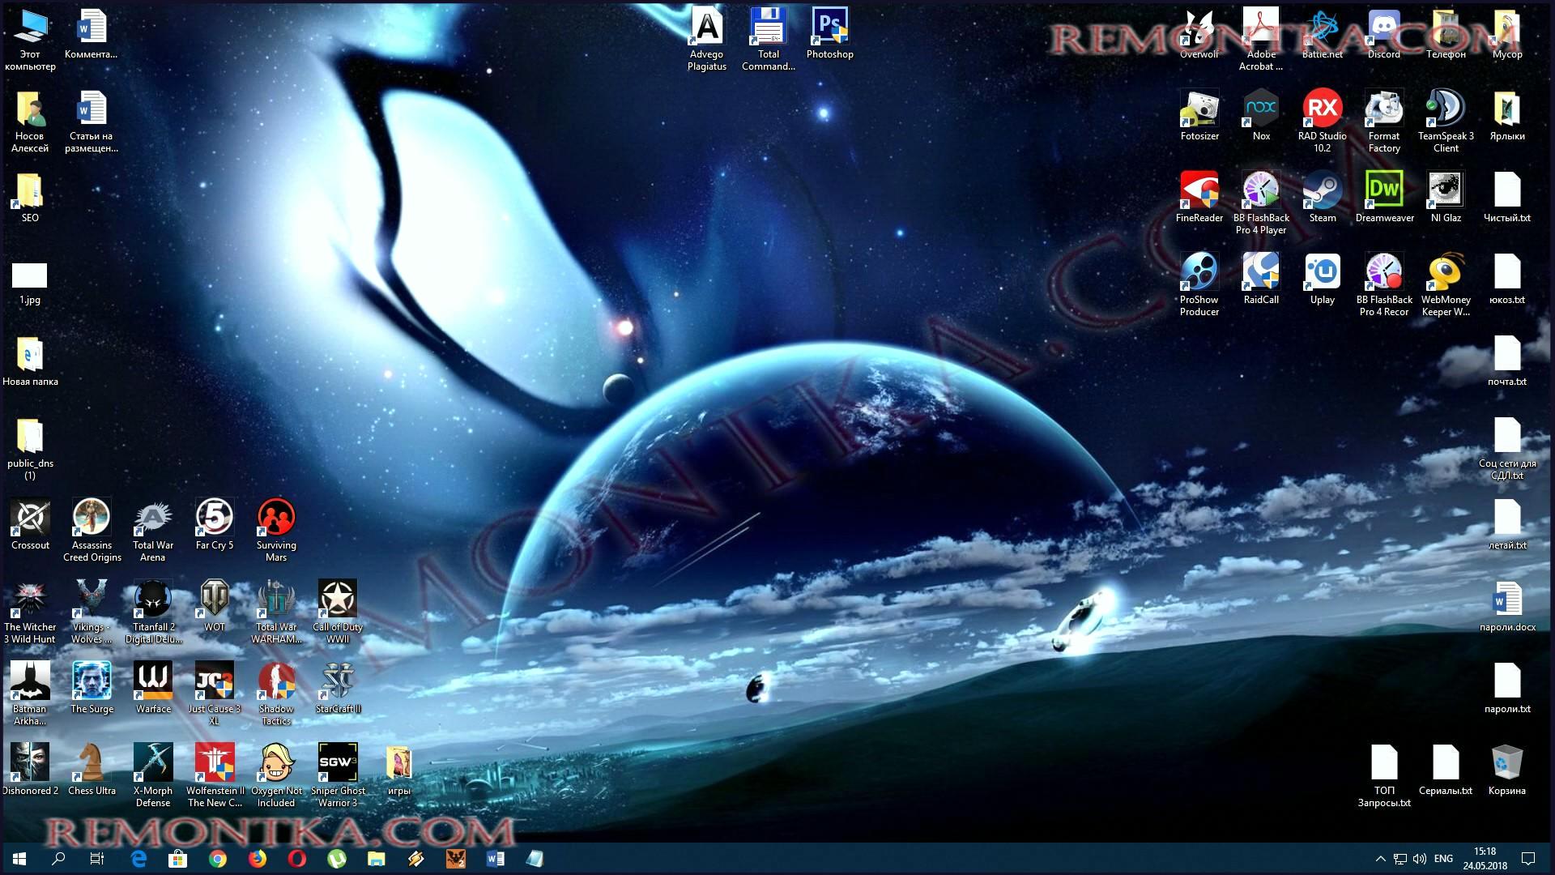1555x875 pixels.
Task: Launch StarCraft II from the desktop
Action: 338,688
